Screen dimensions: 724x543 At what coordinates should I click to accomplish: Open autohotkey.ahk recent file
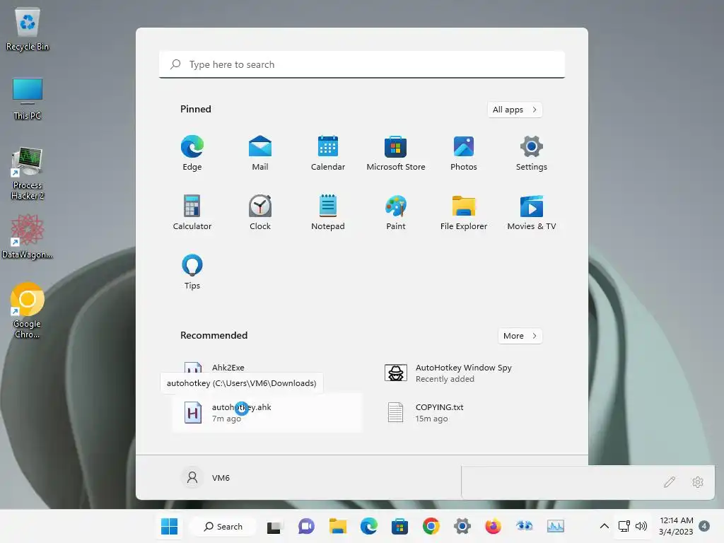267,413
